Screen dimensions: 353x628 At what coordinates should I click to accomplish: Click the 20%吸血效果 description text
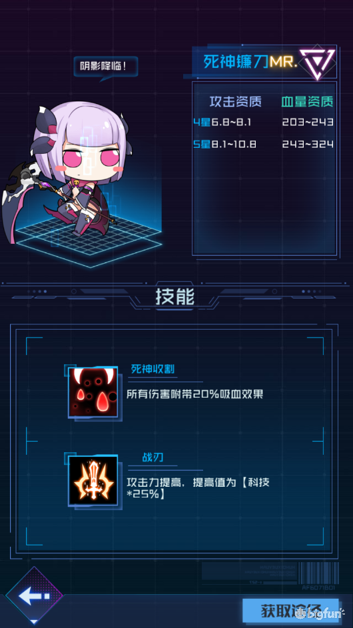(x=194, y=394)
